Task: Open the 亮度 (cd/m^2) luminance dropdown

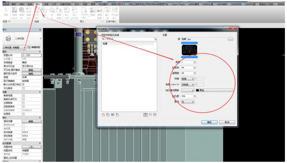Action: (x=188, y=85)
